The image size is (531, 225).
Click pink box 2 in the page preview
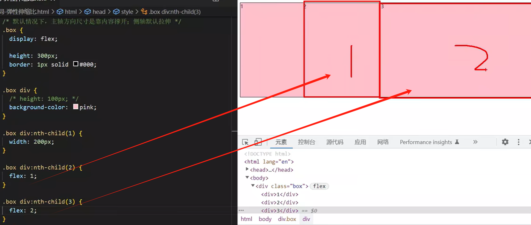click(342, 50)
